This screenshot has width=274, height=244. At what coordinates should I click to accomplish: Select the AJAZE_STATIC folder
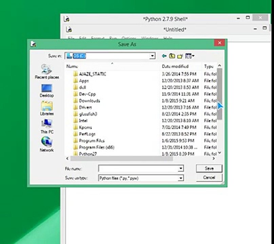(93, 74)
